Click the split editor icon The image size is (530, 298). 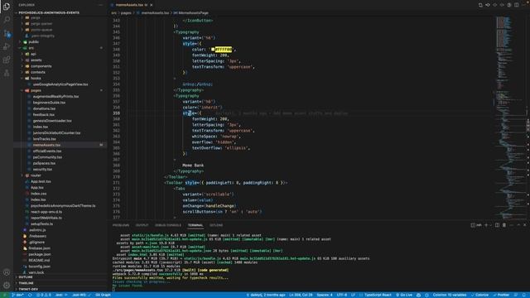(x=517, y=5)
